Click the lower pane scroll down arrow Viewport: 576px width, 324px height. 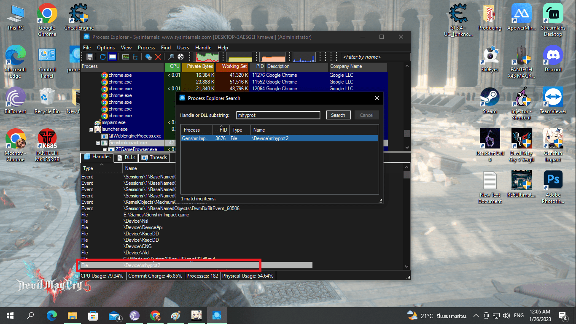pyautogui.click(x=407, y=267)
